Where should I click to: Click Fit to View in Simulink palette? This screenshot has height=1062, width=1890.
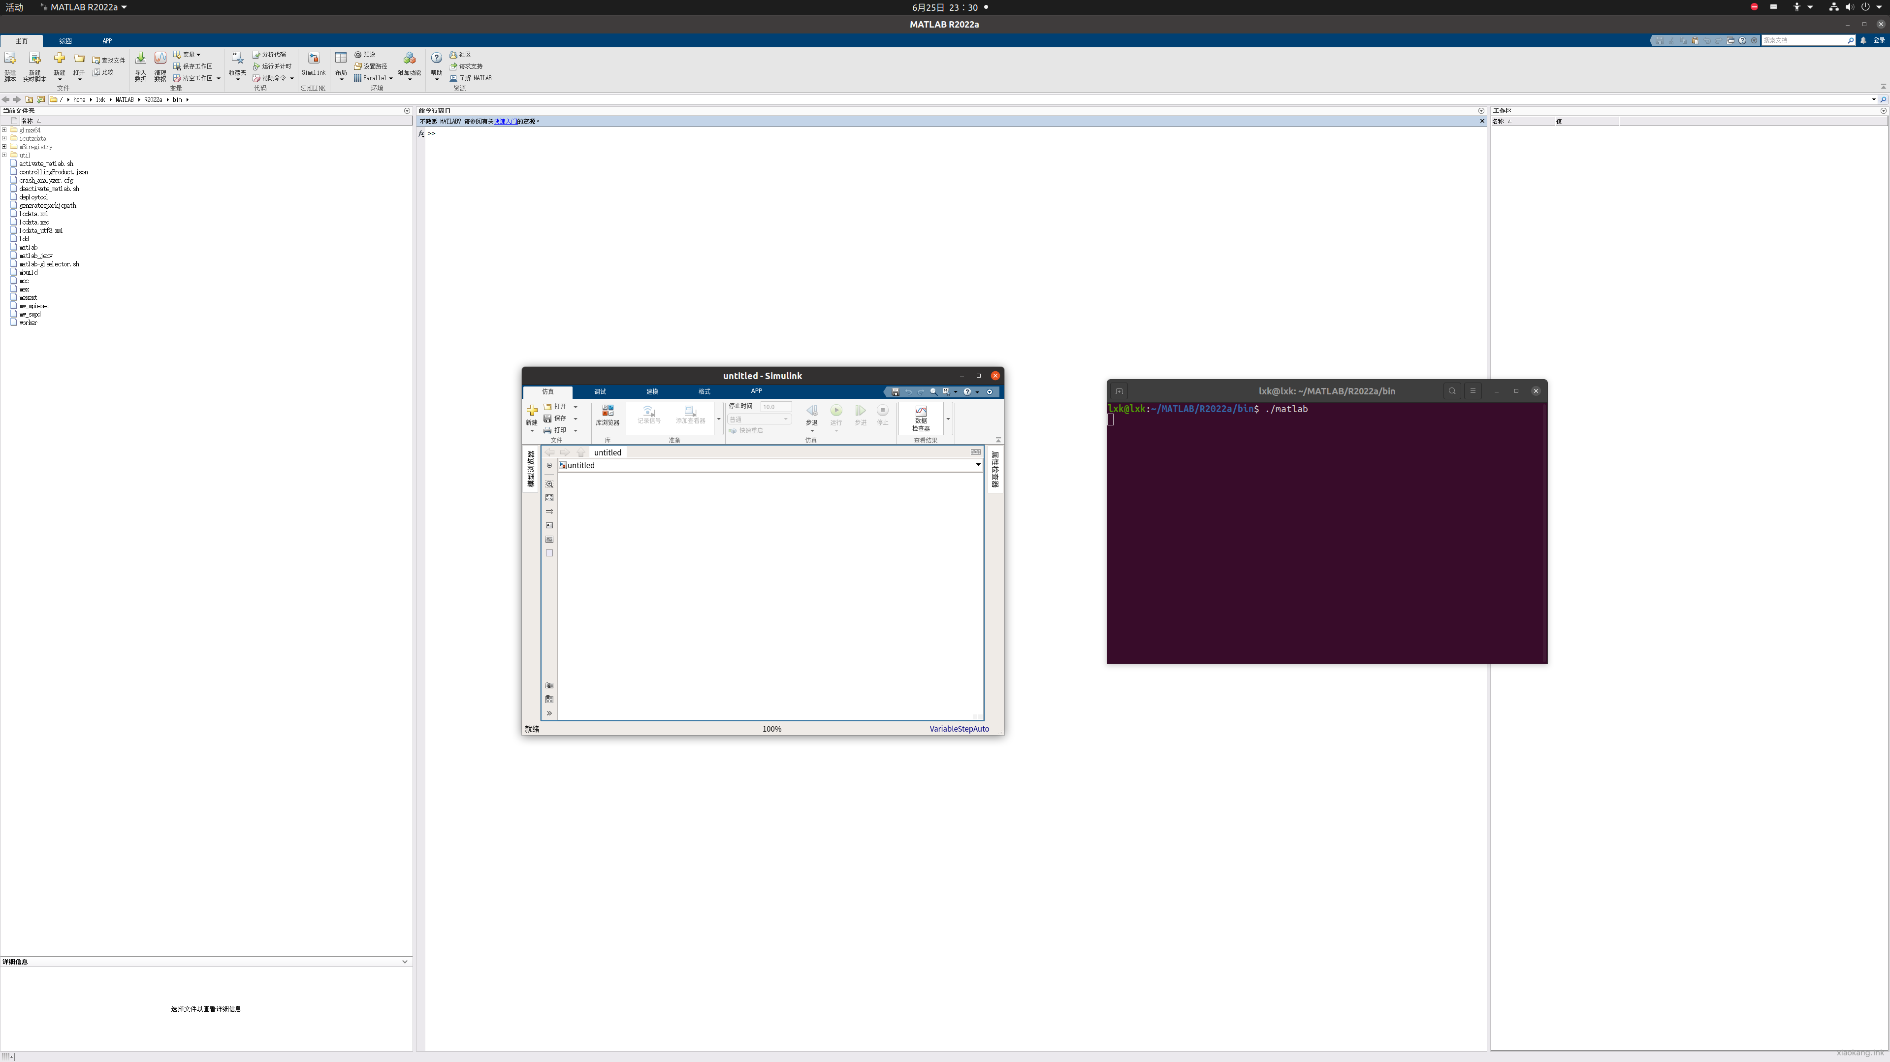point(549,498)
